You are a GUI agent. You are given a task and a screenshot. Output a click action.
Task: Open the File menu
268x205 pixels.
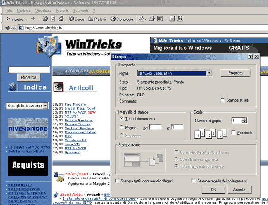pos(9,11)
